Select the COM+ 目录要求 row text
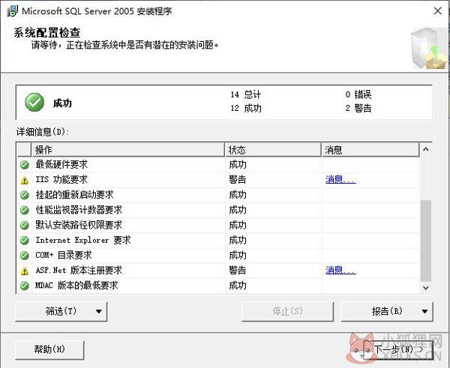The width and height of the screenshot is (450, 368). coord(64,255)
